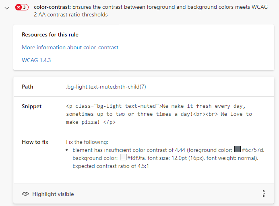The width and height of the screenshot is (279, 206).
Task: Click the .bg-light.text-muted path selector
Action: pyautogui.click(x=108, y=87)
